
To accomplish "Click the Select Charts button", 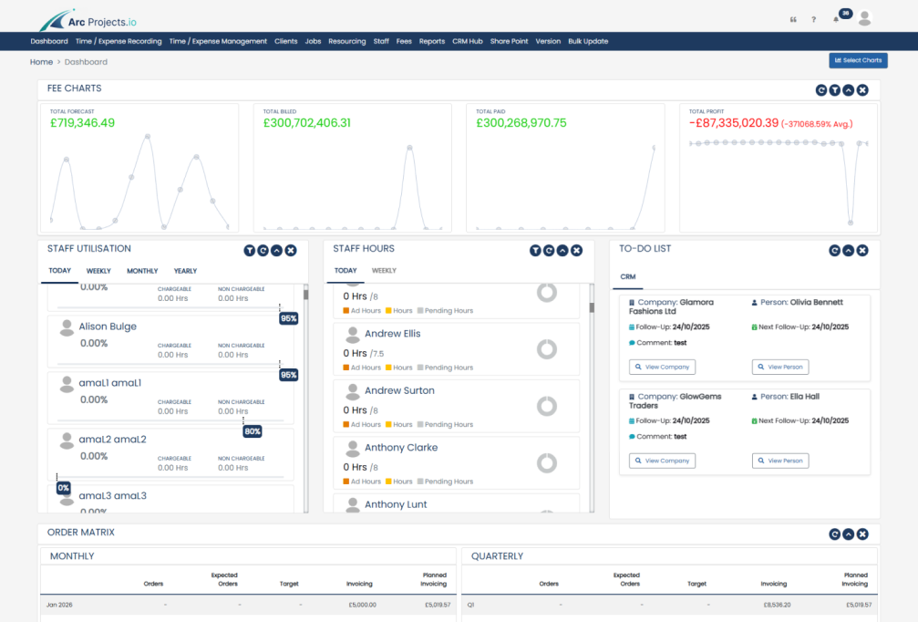I will click(x=858, y=60).
